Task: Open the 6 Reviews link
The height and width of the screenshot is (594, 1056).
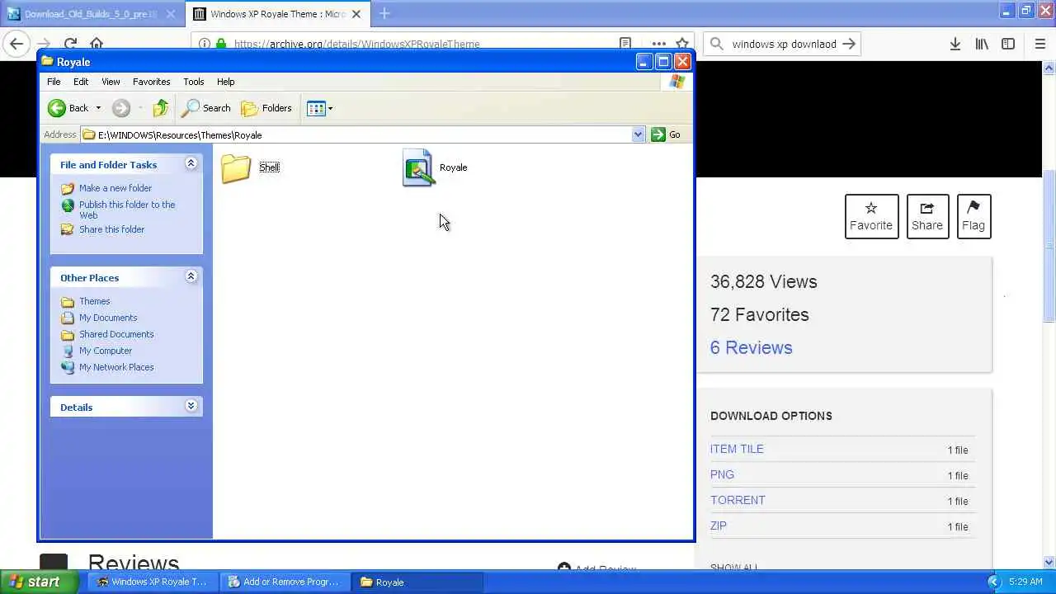Action: [751, 347]
